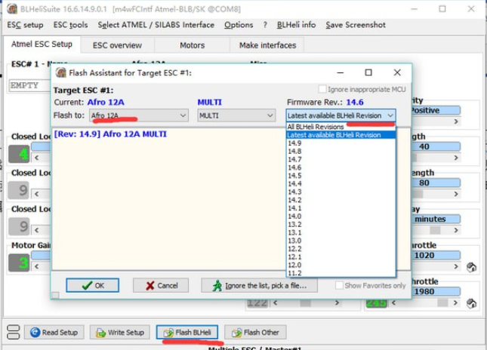
Task: Select revision 13.1 from list
Action: pyautogui.click(x=341, y=232)
